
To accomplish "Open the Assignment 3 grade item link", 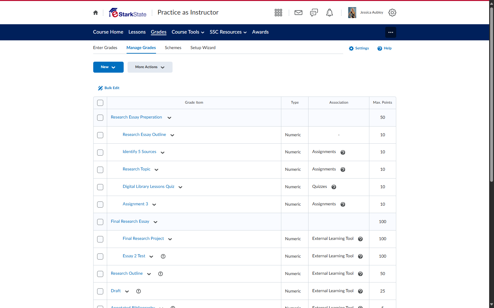I will [135, 204].
